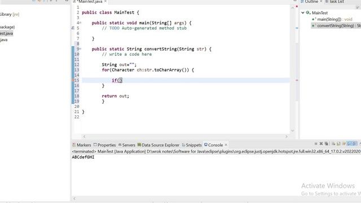Select the highlighted est.java file in Package Explorer
The width and height of the screenshot is (361, 203).
tap(6, 33)
